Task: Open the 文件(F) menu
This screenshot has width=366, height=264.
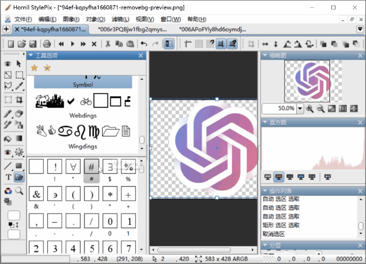Action: click(x=23, y=19)
